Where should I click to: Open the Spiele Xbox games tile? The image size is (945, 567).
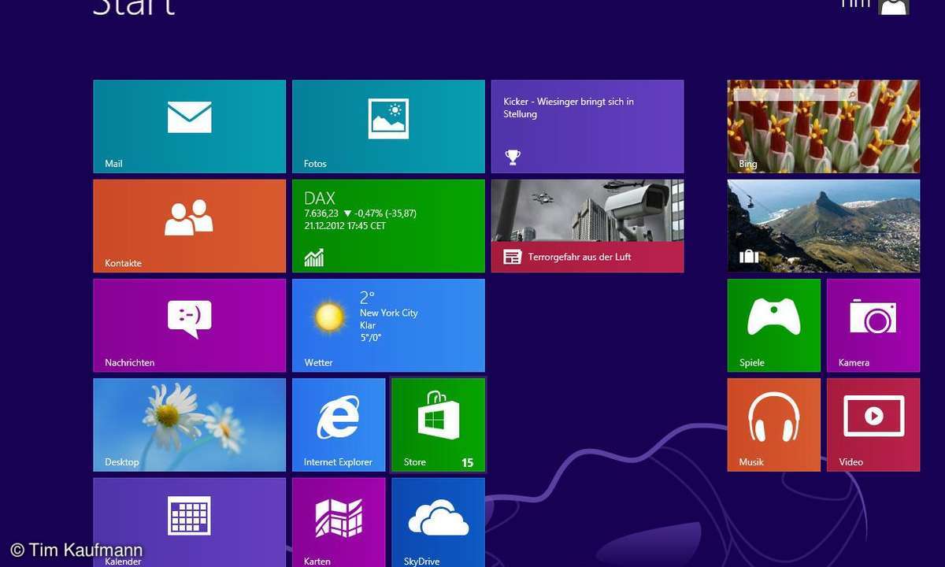(774, 325)
